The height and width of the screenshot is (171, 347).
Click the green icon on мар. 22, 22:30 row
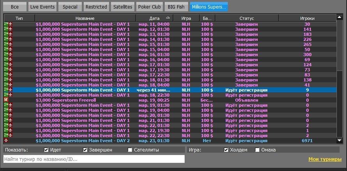[x=6, y=136]
